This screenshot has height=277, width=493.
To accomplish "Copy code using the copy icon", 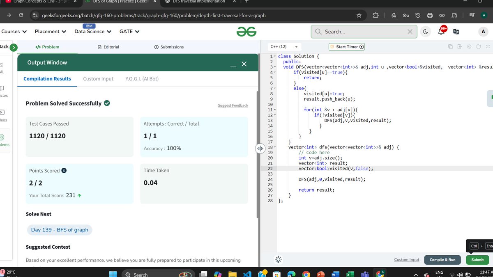I will pos(450,46).
